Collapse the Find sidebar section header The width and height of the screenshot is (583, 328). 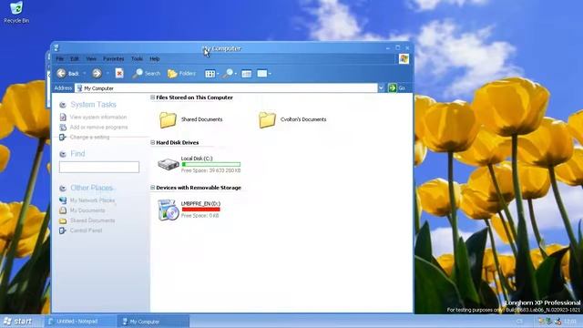[63, 154]
